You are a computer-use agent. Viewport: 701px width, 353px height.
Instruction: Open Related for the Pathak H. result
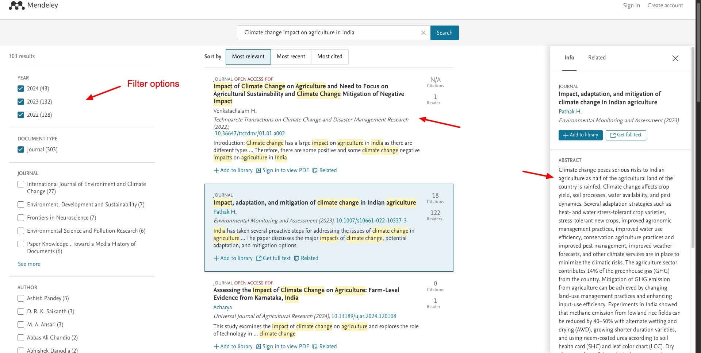(x=306, y=258)
